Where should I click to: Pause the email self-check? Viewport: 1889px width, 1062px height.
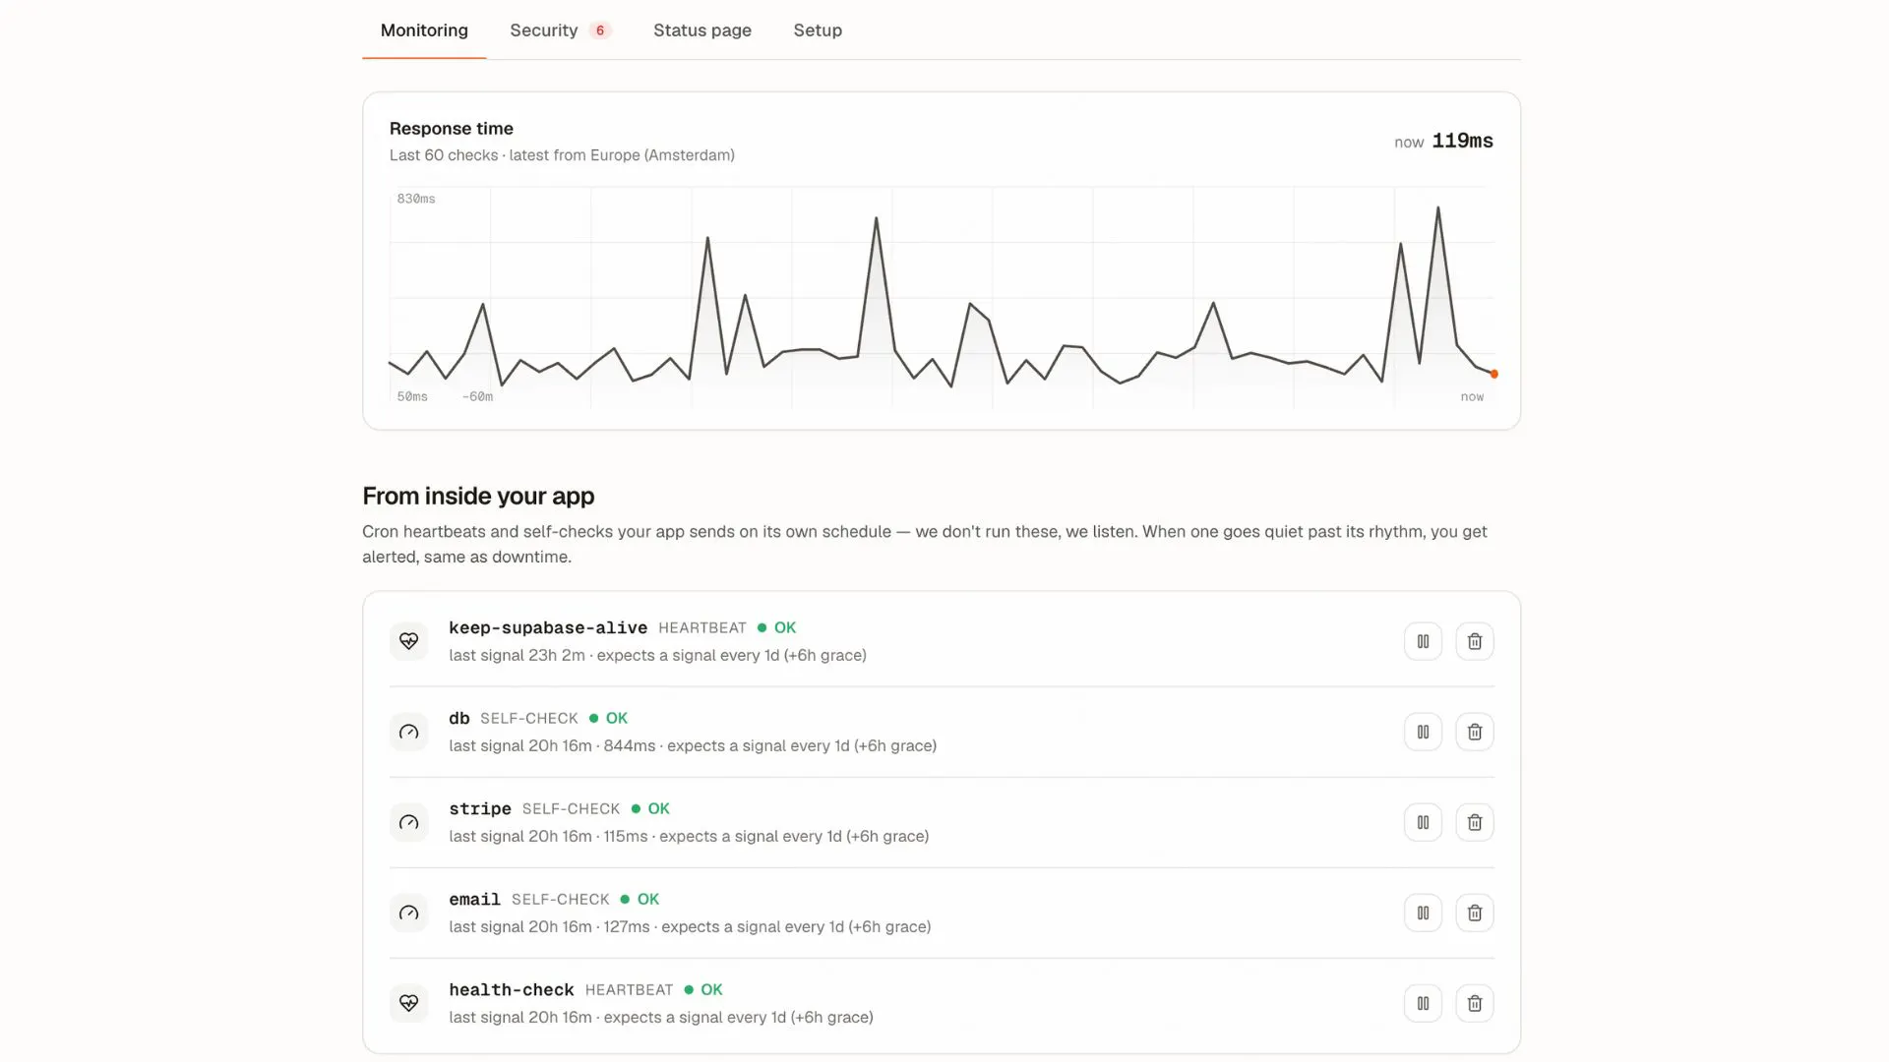coord(1423,913)
